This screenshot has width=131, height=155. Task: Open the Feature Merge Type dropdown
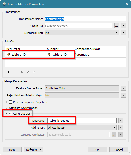(82, 88)
